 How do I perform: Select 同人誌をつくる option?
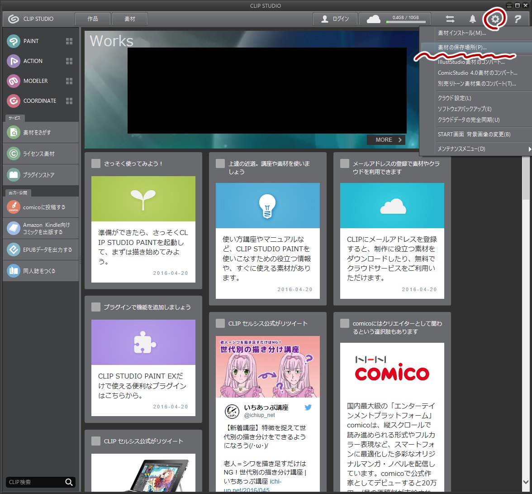tap(41, 271)
